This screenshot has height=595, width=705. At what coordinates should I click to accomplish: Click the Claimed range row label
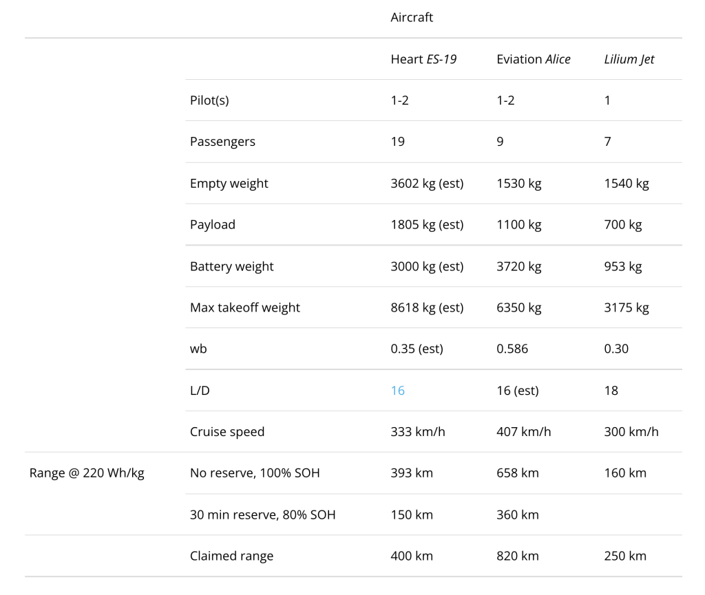point(231,556)
